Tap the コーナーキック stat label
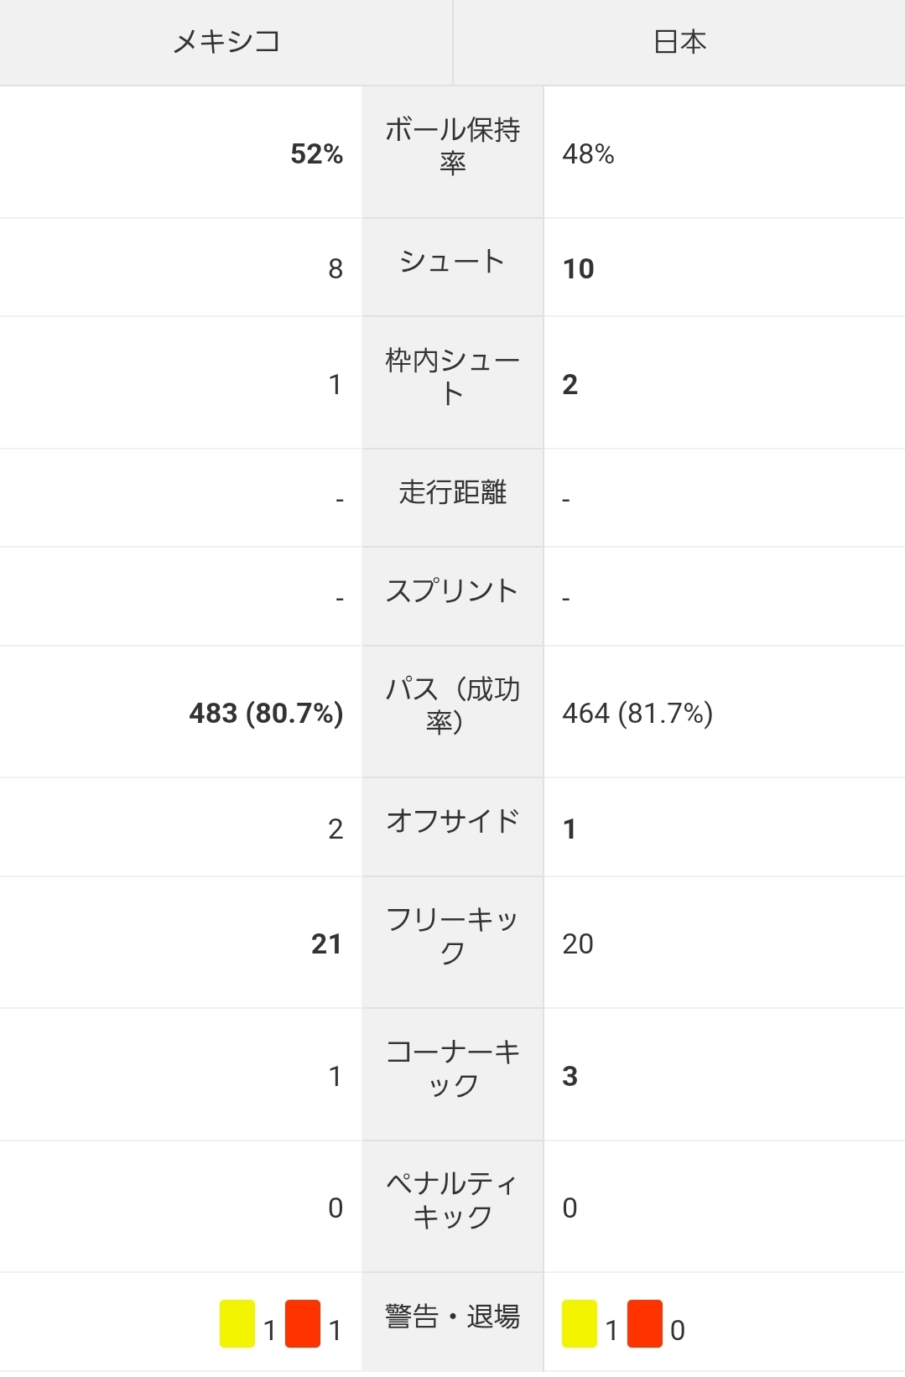The width and height of the screenshot is (905, 1377). click(453, 1068)
